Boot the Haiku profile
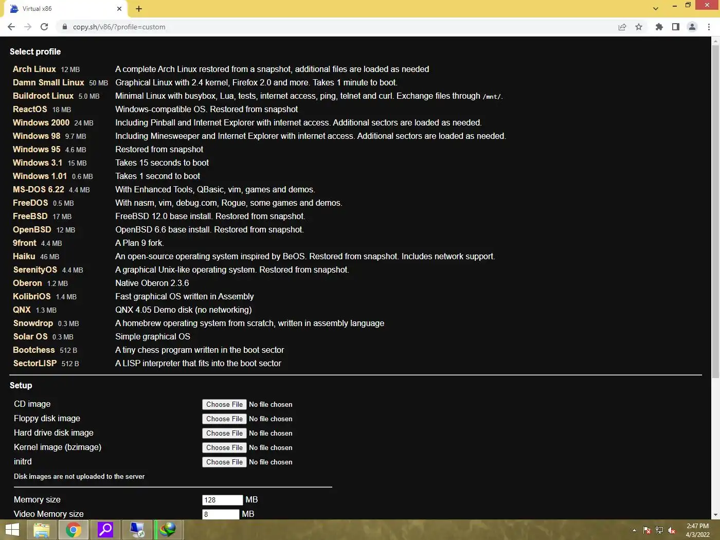720x540 pixels. (x=24, y=256)
